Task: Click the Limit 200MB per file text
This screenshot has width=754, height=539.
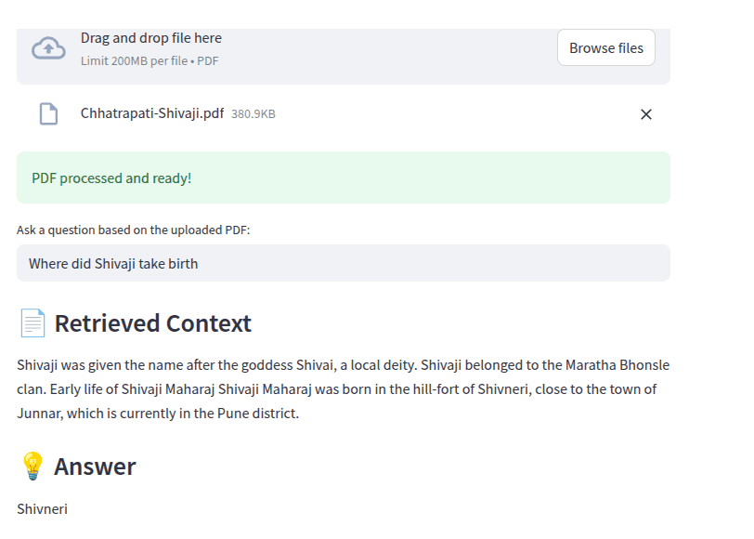Action: (149, 61)
